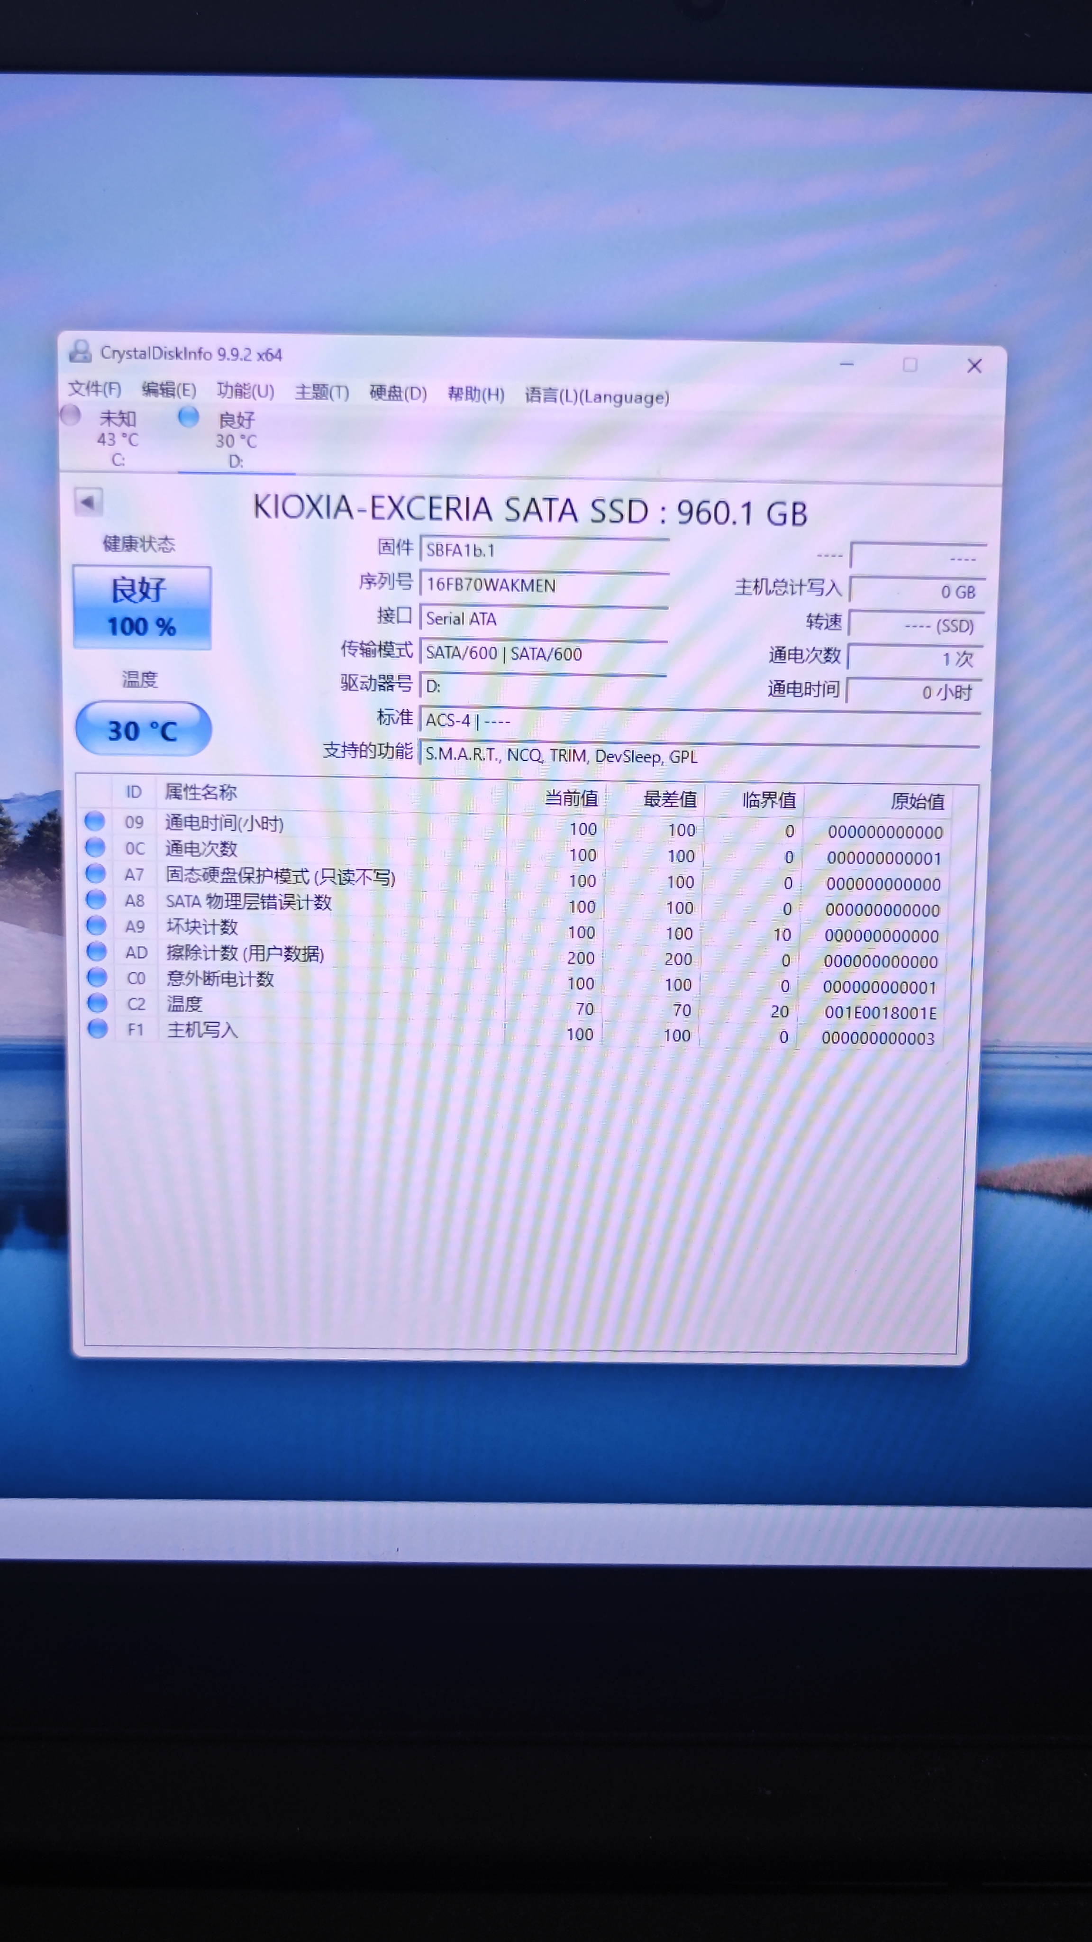Viewport: 1092px width, 1942px height.
Task: Click the supported features field S.M.A.R.T., NCQ
Action: [x=700, y=755]
